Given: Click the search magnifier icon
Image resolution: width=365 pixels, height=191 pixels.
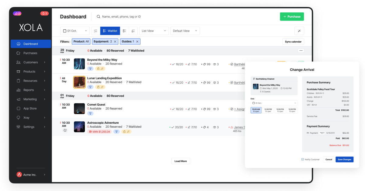Looking at the screenshot, I should (x=99, y=17).
